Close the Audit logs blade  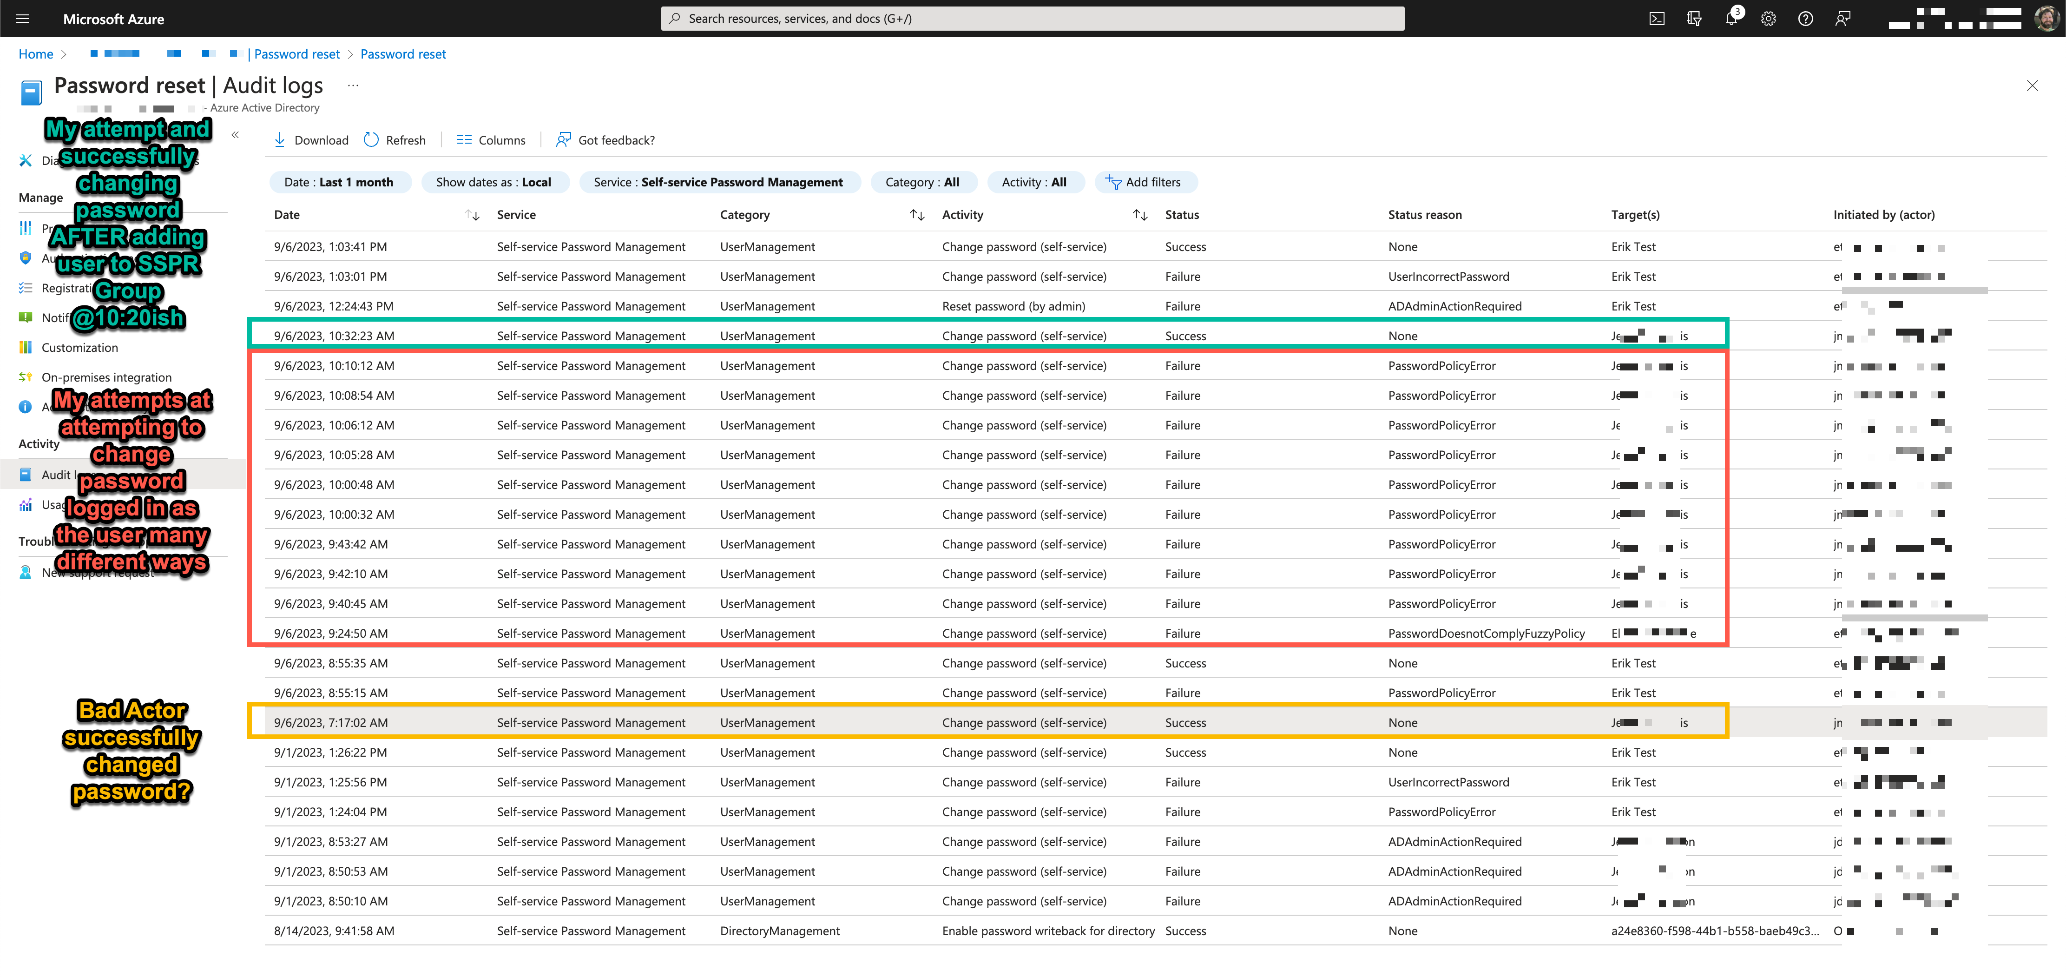(2032, 86)
